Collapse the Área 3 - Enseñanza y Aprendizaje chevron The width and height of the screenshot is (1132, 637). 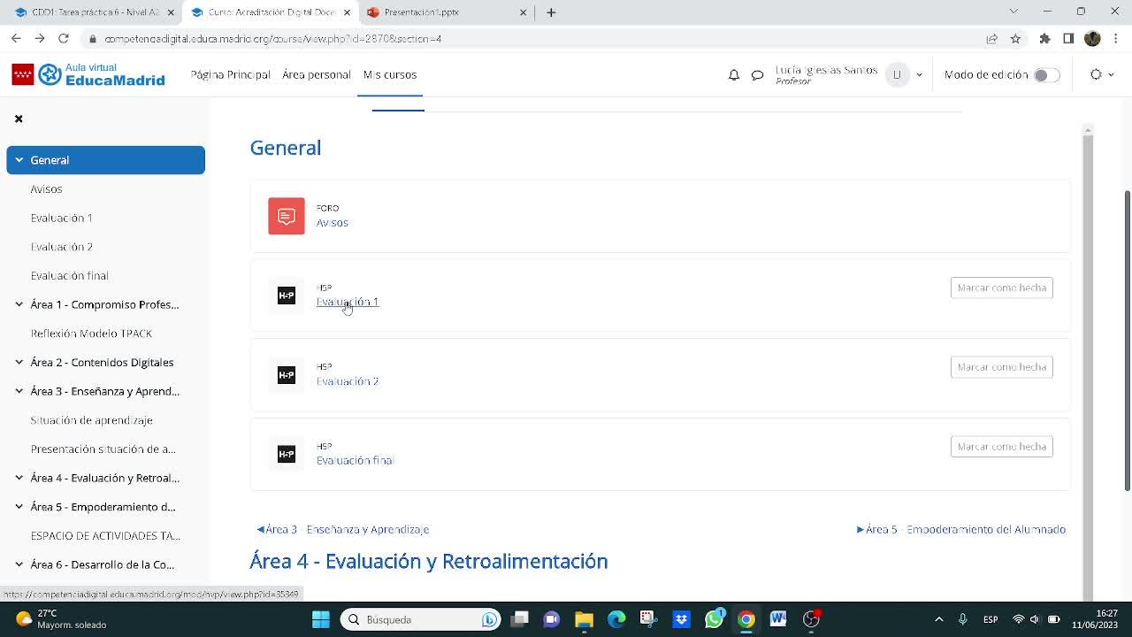coord(19,391)
